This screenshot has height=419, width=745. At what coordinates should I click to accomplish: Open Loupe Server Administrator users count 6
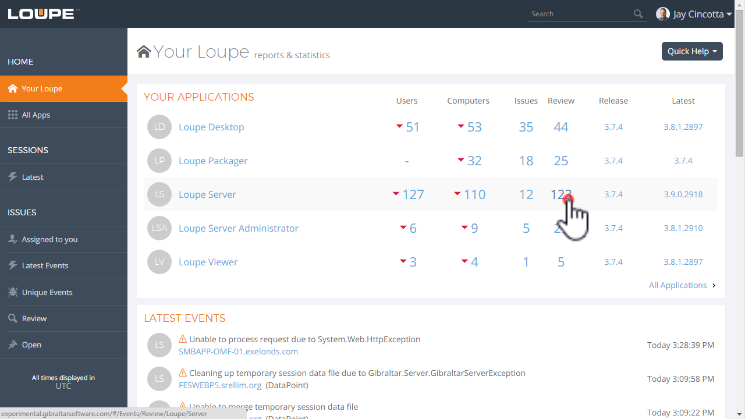click(x=413, y=228)
